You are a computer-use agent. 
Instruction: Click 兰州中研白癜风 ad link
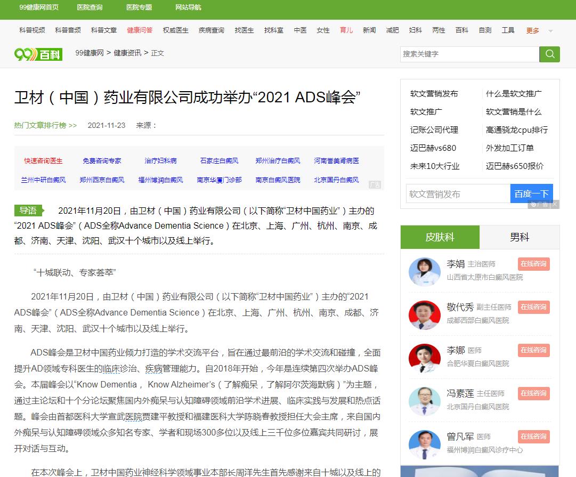(x=43, y=180)
